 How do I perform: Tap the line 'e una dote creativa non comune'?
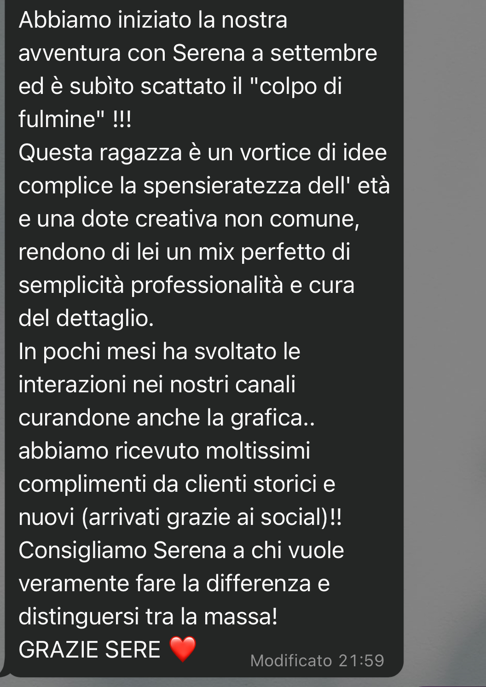pyautogui.click(x=189, y=219)
